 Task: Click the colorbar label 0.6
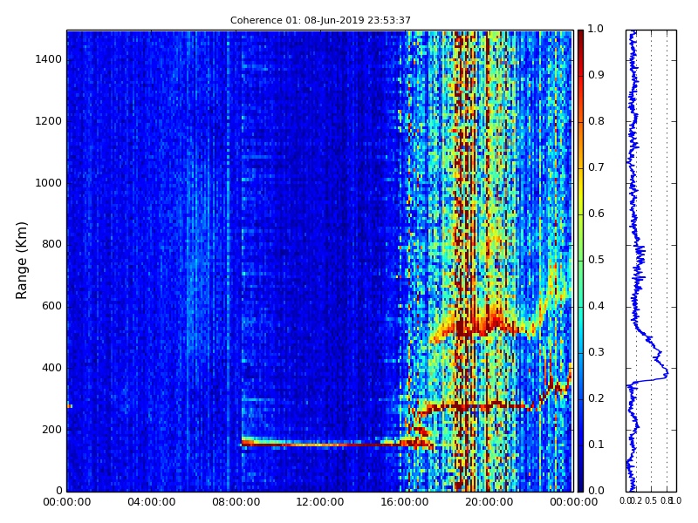tap(596, 214)
